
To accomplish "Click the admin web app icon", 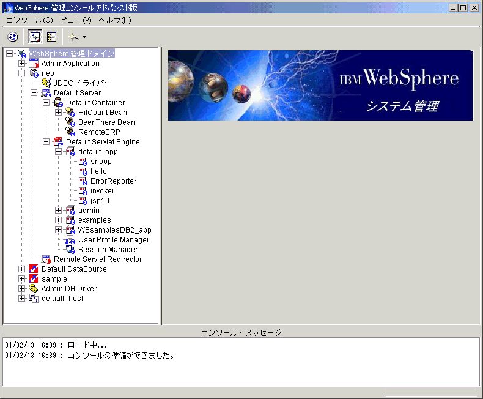I will [x=70, y=211].
